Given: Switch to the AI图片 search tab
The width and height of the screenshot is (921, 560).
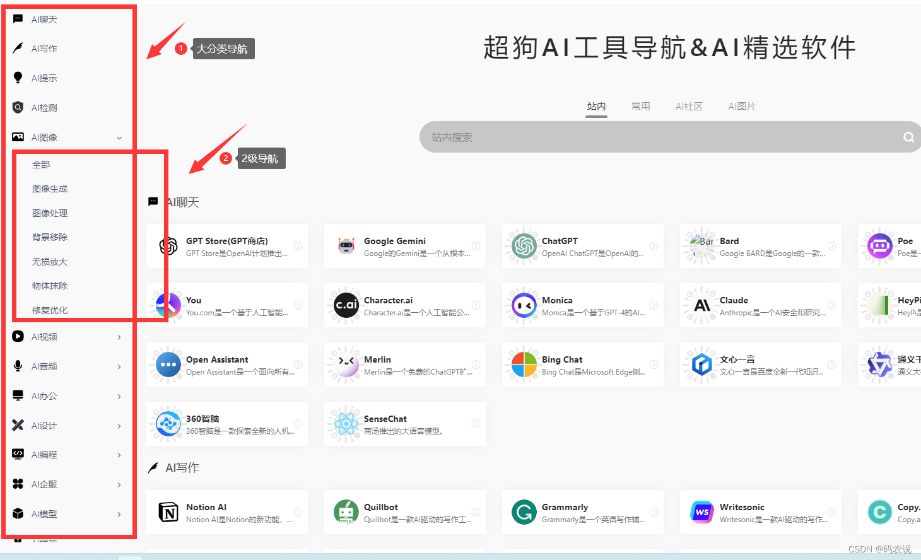Looking at the screenshot, I should (x=742, y=107).
